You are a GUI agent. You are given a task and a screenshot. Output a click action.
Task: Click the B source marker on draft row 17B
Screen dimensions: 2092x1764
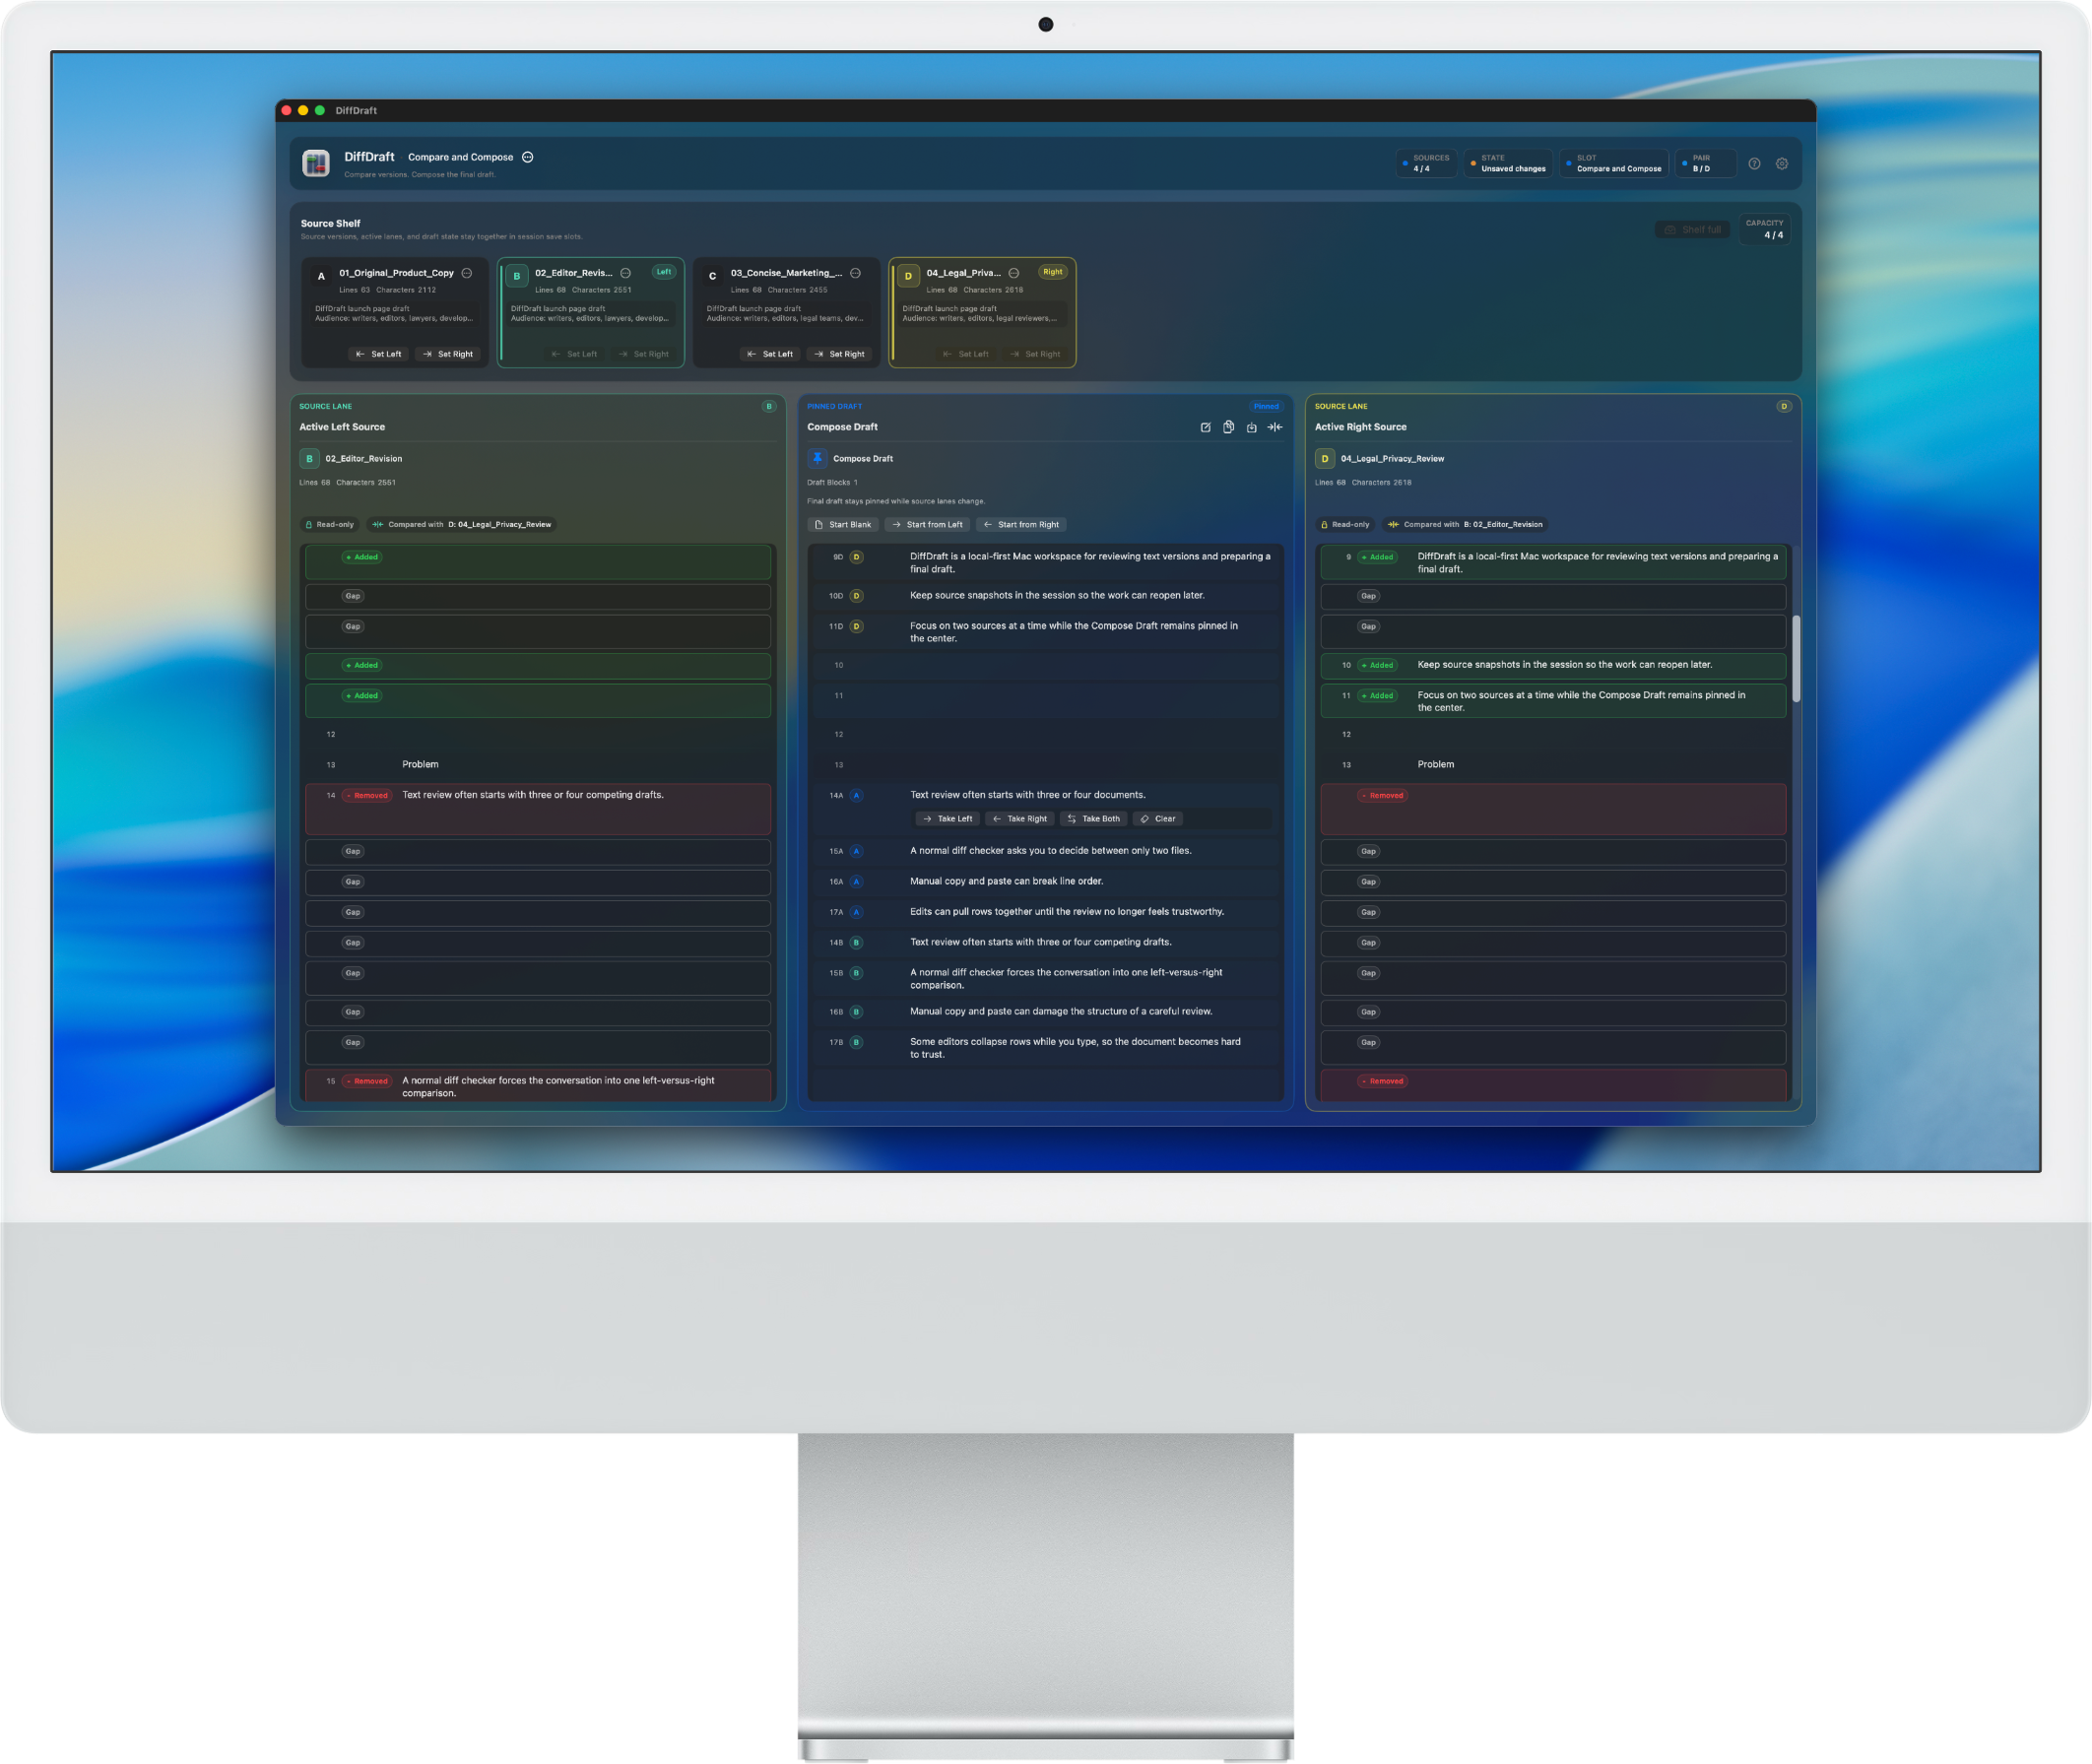click(x=857, y=1043)
